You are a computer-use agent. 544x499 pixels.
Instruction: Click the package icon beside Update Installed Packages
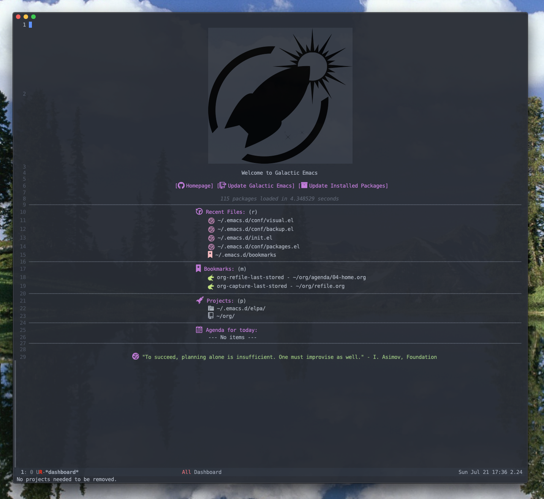pyautogui.click(x=304, y=185)
